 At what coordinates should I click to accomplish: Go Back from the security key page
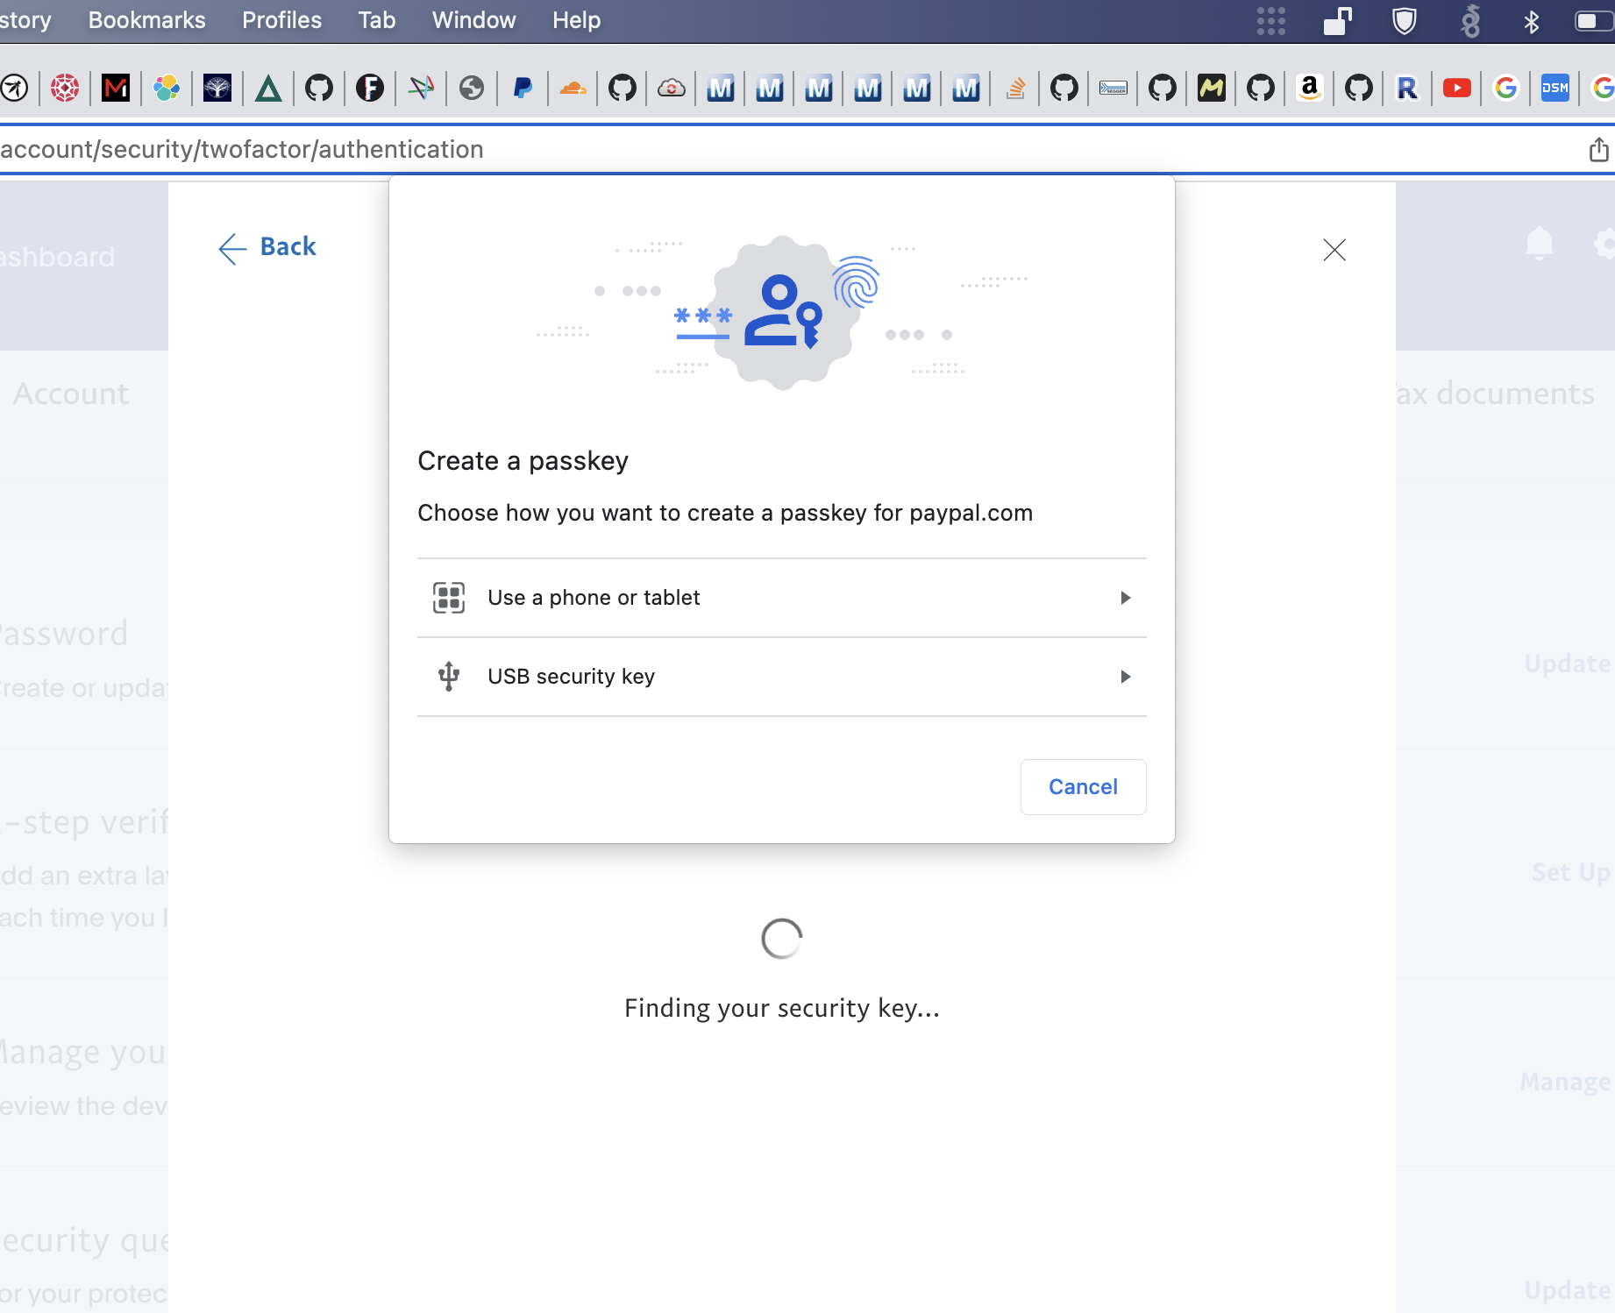point(267,247)
